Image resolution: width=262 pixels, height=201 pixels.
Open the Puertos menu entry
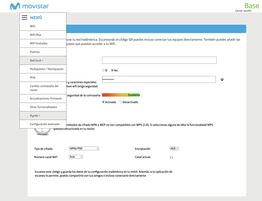tap(35, 52)
